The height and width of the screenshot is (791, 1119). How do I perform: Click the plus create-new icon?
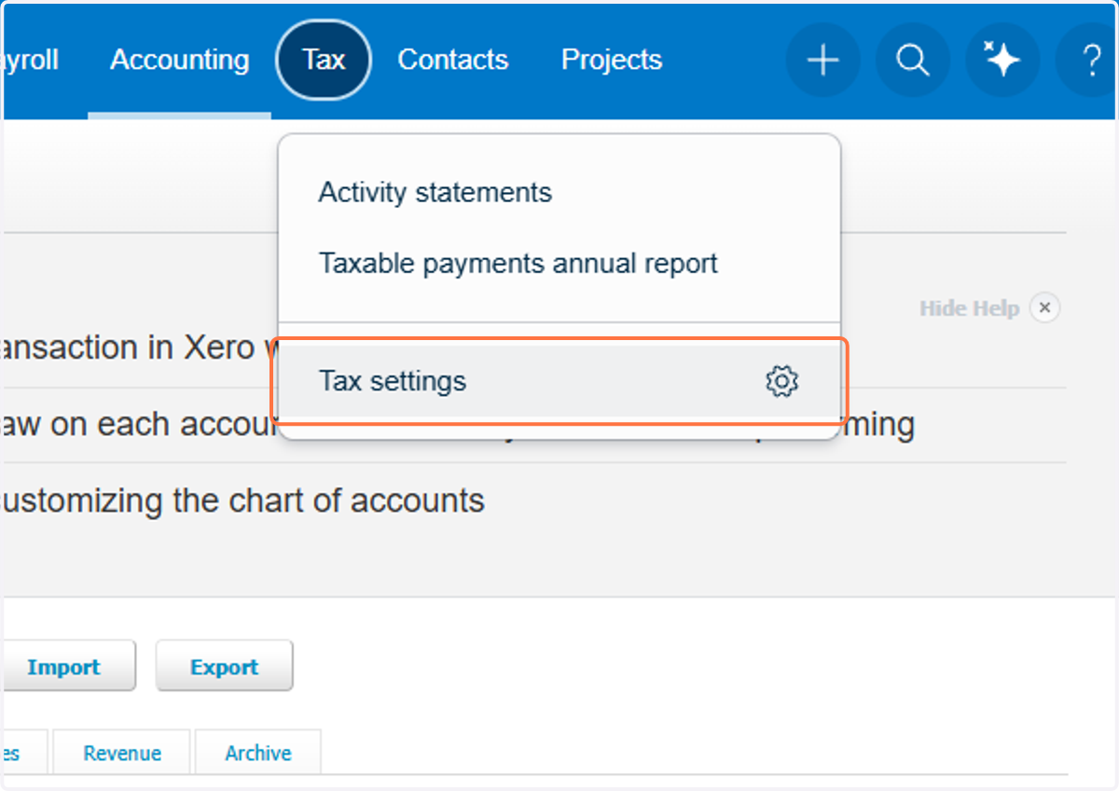[x=822, y=61]
